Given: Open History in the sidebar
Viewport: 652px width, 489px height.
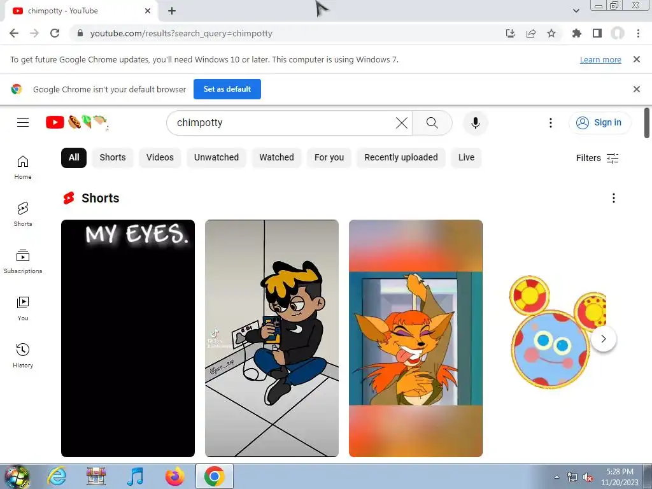Looking at the screenshot, I should (23, 355).
